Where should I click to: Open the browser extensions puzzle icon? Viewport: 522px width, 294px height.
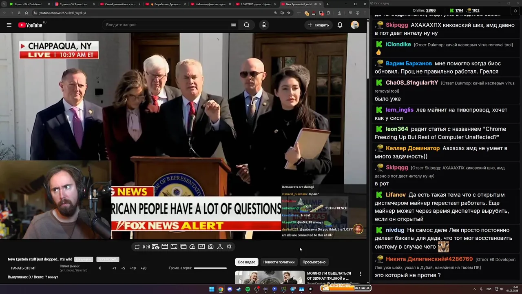[328, 13]
